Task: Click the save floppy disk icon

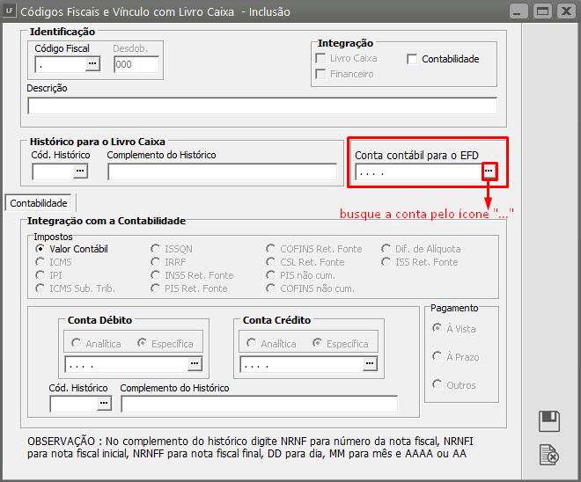Action: (x=549, y=421)
